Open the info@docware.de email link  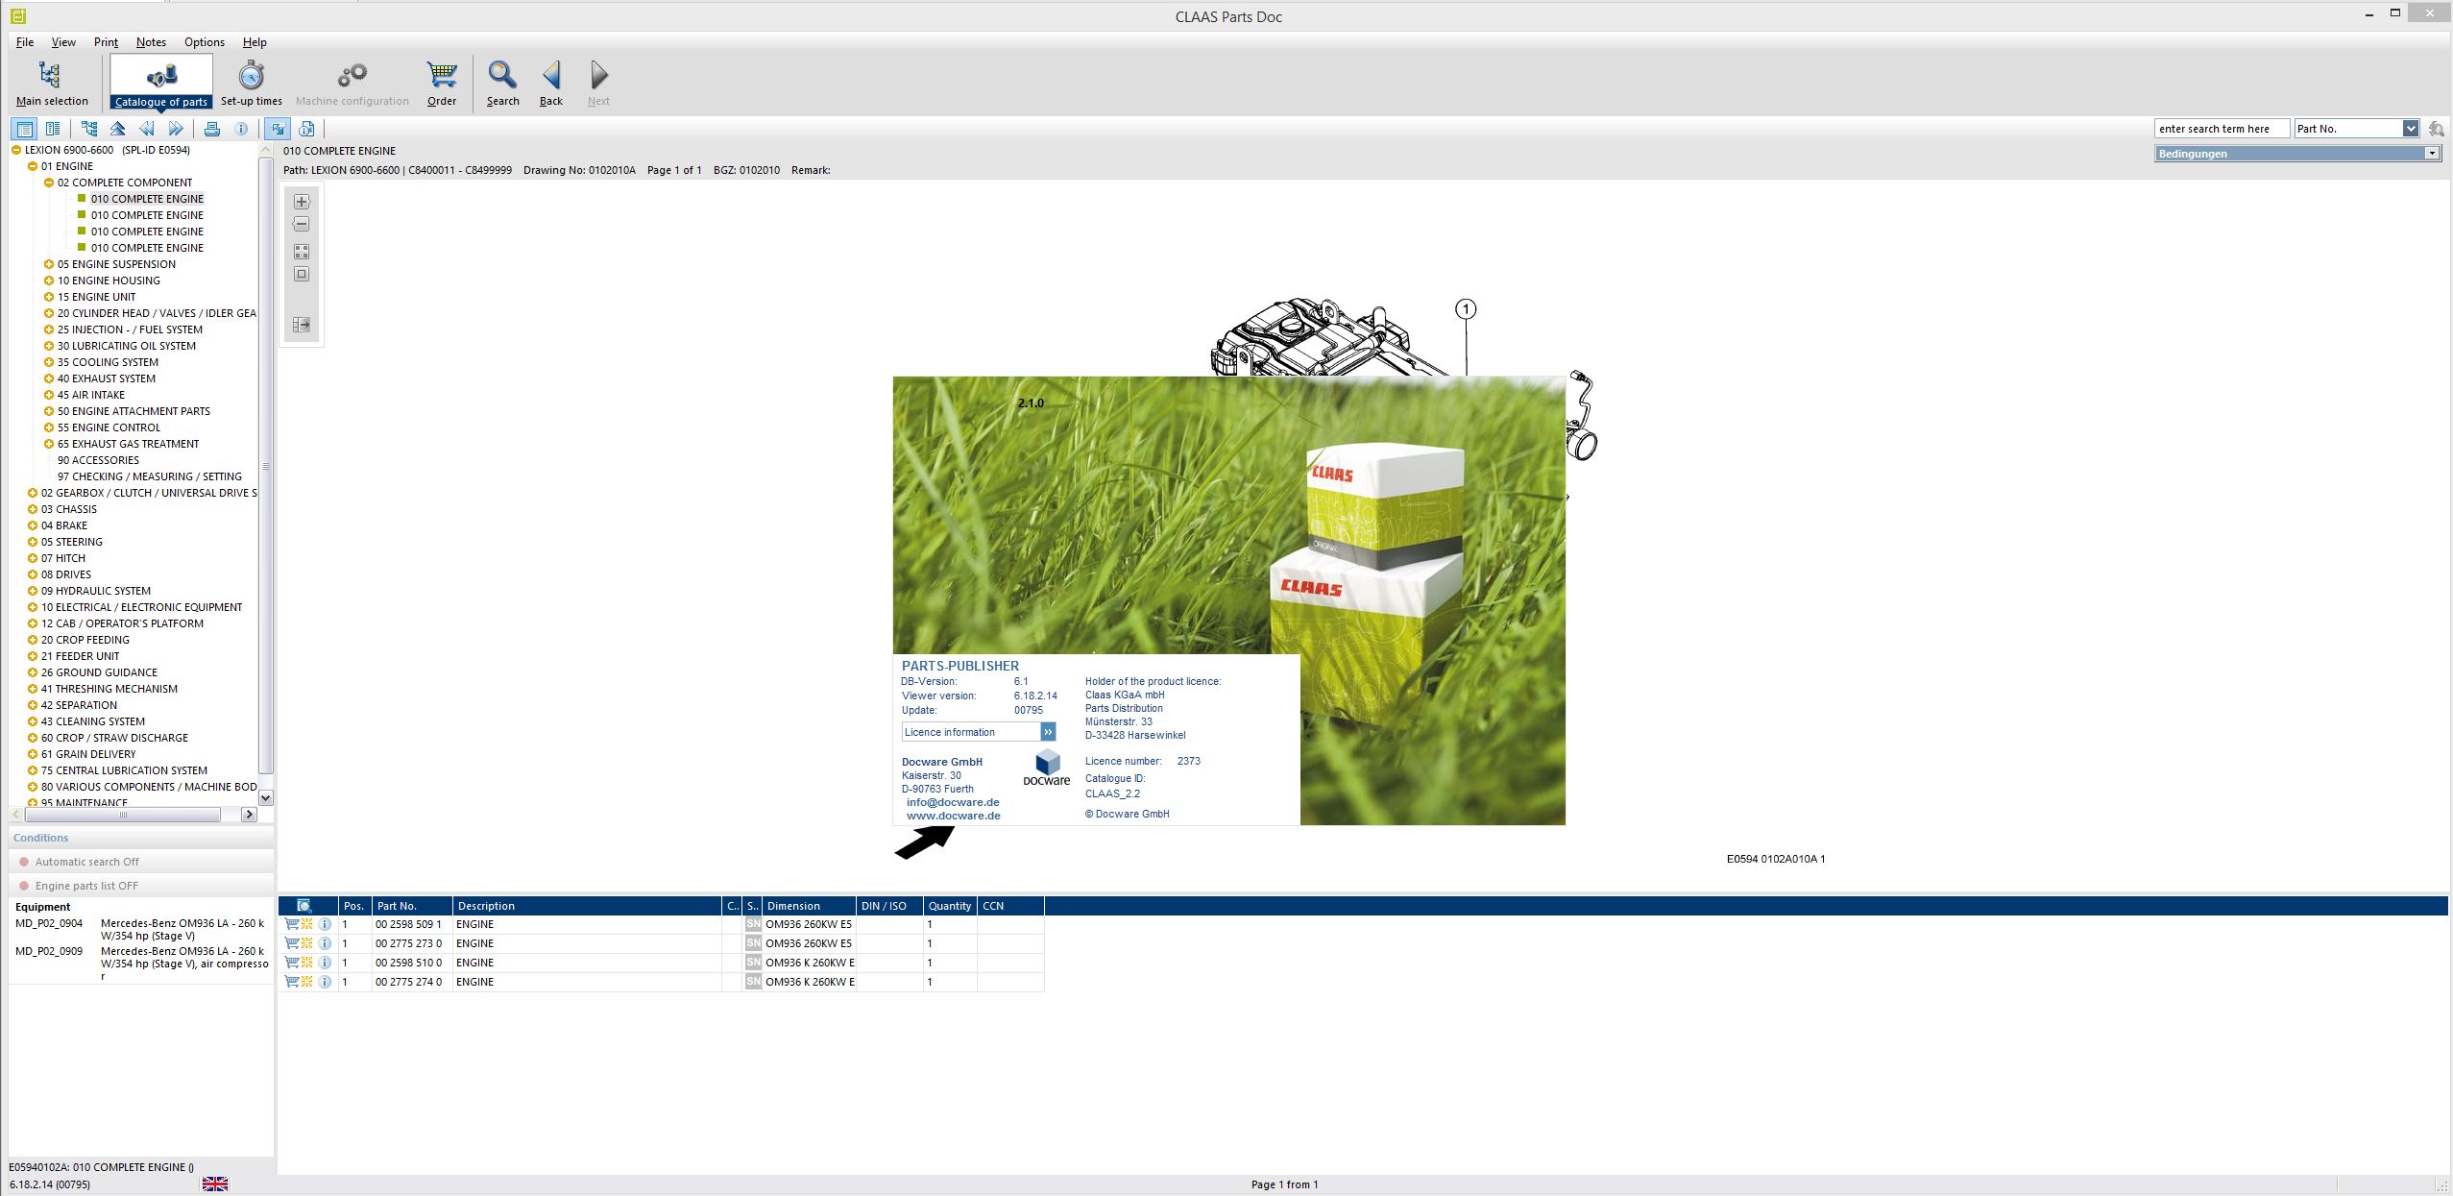953,802
